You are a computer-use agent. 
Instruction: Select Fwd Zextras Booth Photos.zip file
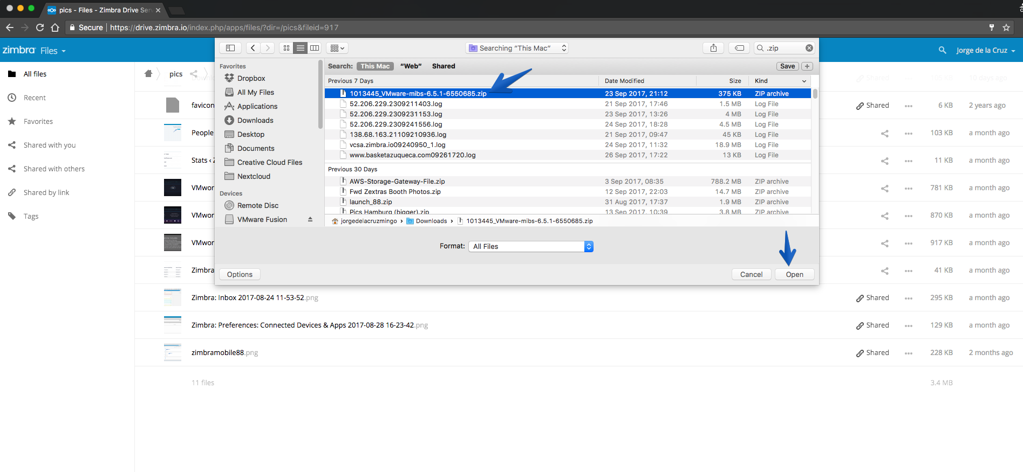pos(568,192)
